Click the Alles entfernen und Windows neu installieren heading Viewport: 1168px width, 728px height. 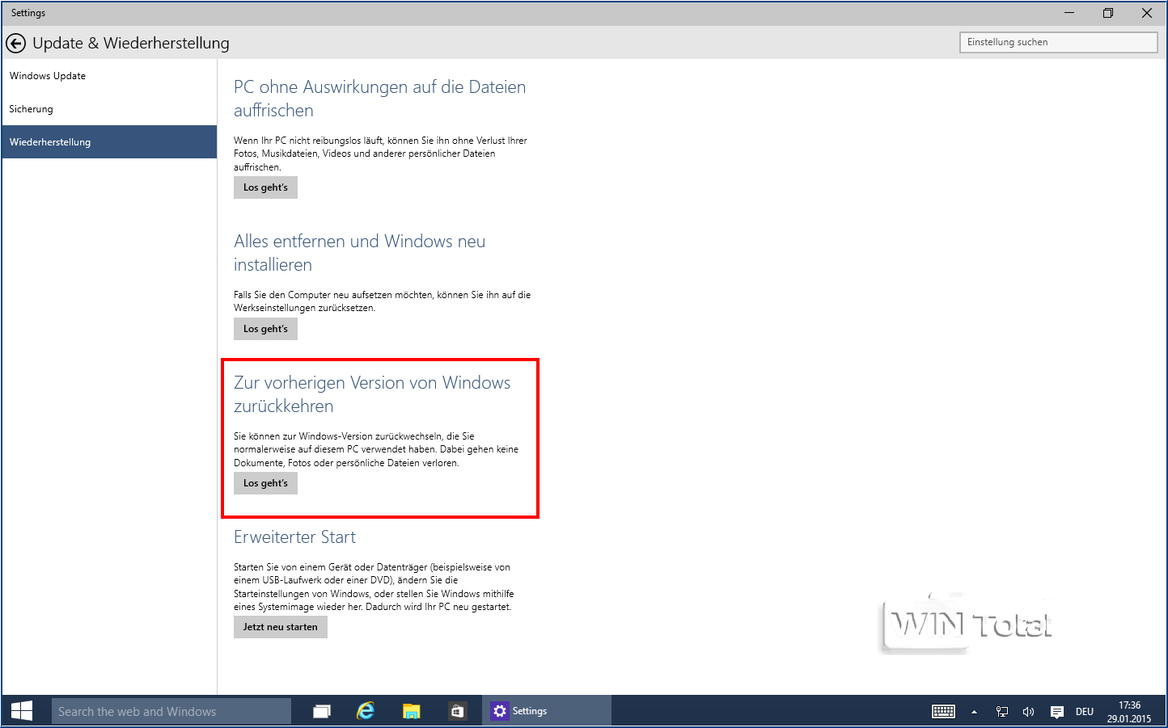pos(359,253)
